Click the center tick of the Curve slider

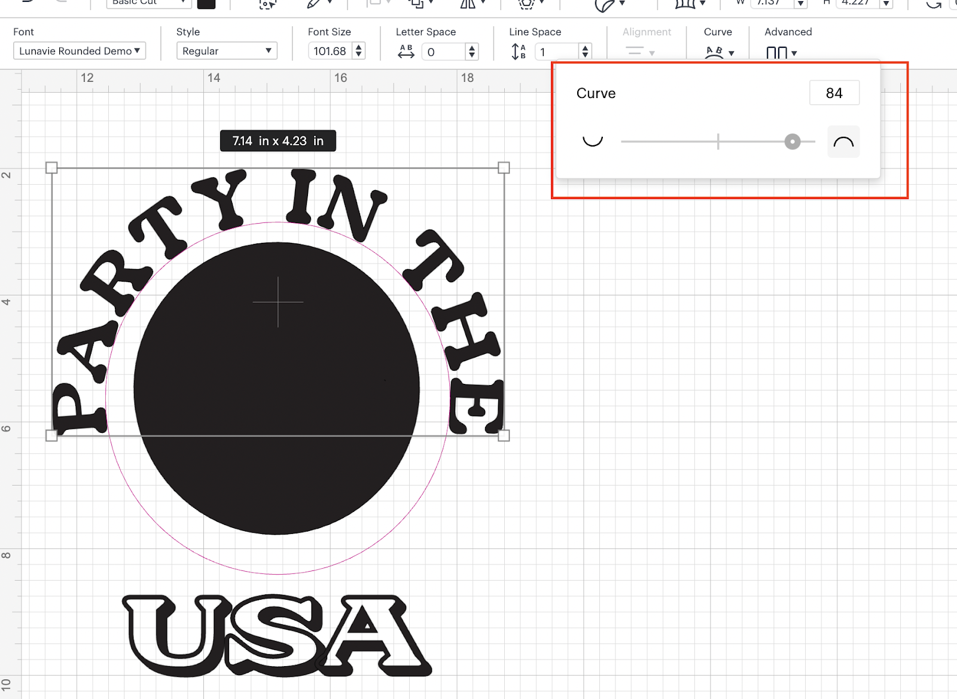point(718,142)
